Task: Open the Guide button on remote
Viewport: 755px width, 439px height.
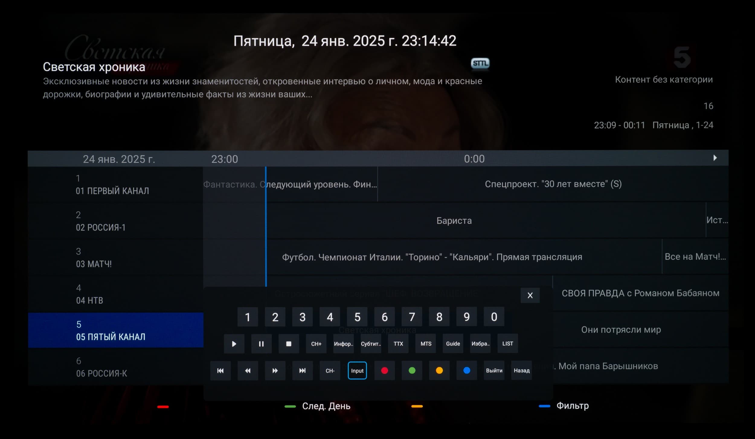Action: tap(453, 344)
